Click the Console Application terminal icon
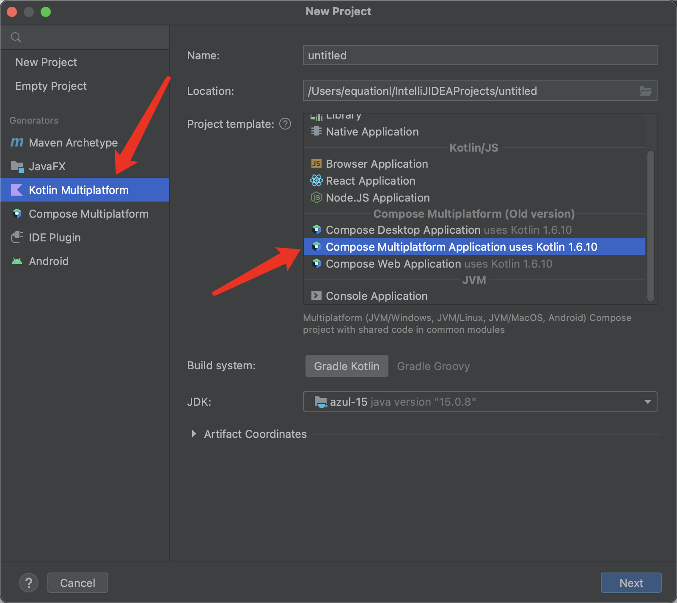Screen dimensions: 677x603 pyautogui.click(x=316, y=296)
